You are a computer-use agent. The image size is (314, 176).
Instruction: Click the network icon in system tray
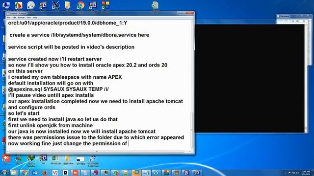[x=293, y=173]
